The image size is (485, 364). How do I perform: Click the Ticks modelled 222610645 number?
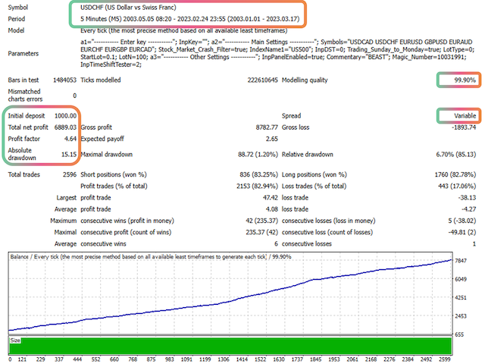[263, 80]
